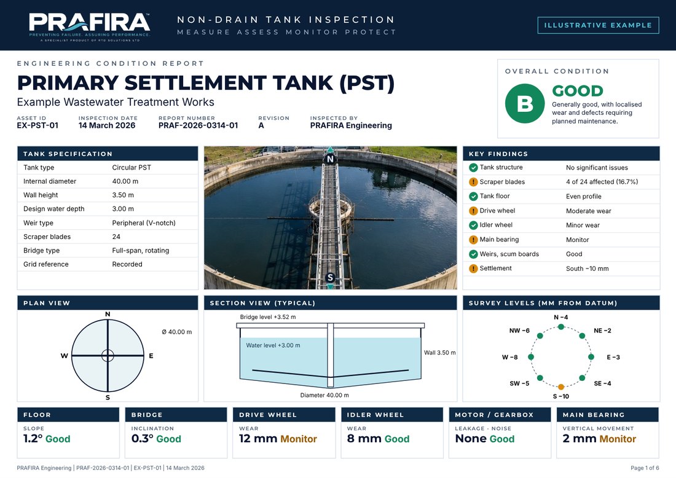This screenshot has height=478, width=676.
Task: Click the green E -3 survey point dot
Action: pyautogui.click(x=591, y=357)
